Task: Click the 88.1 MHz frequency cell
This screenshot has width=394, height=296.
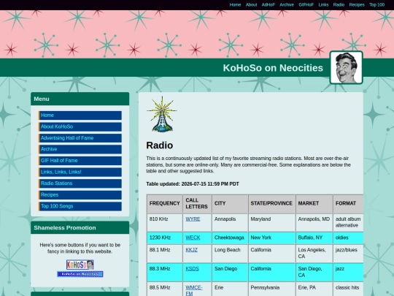Action: point(165,254)
